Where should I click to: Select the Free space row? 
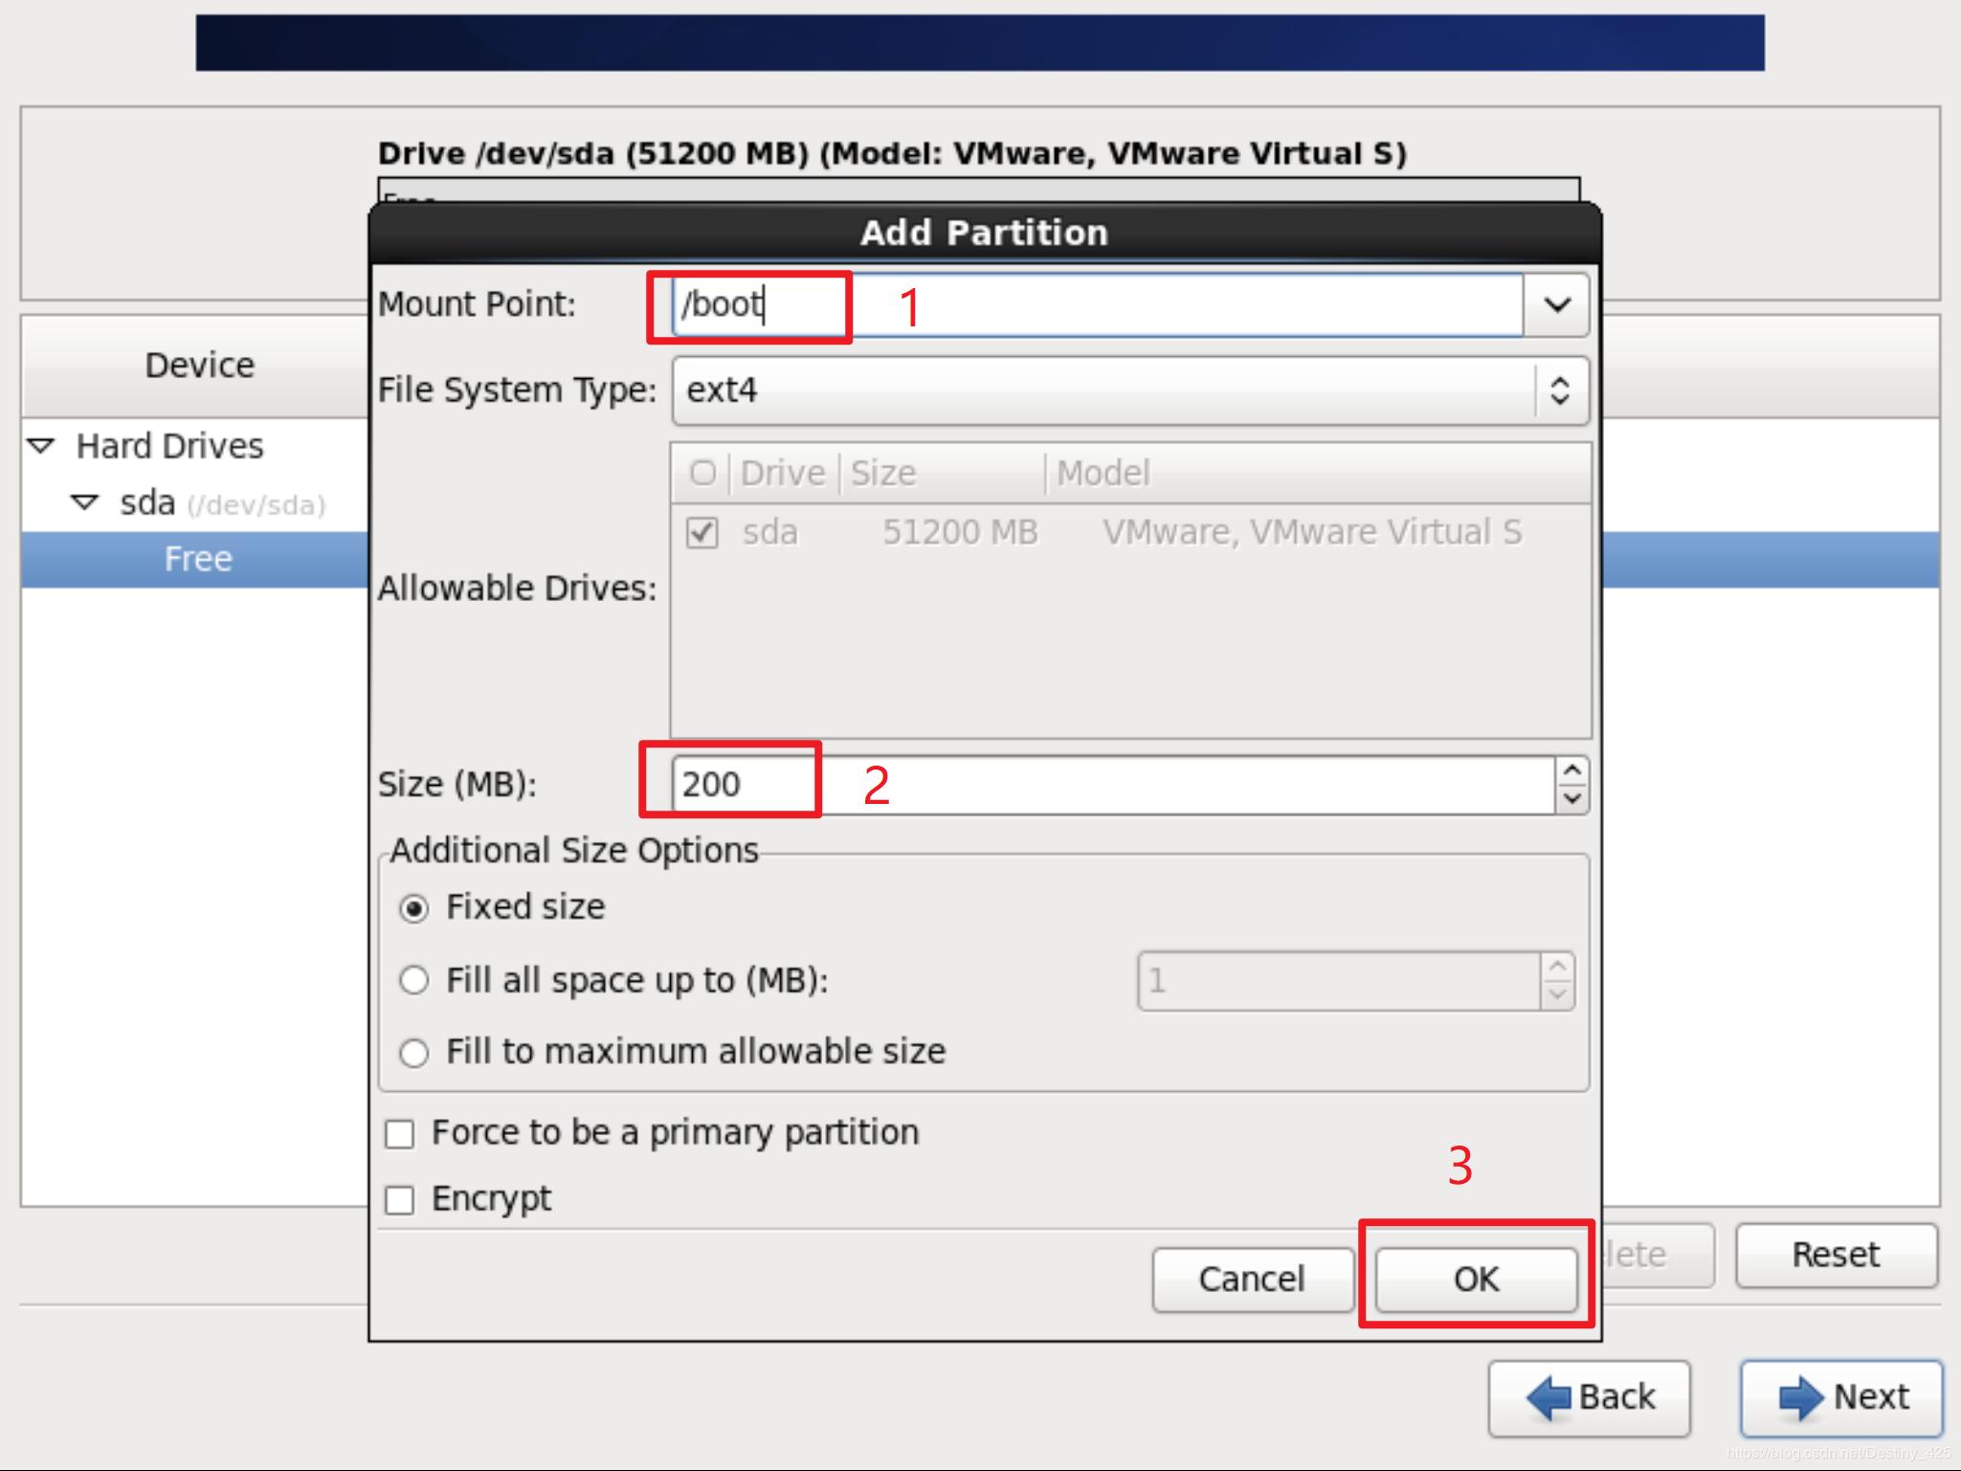tap(197, 559)
